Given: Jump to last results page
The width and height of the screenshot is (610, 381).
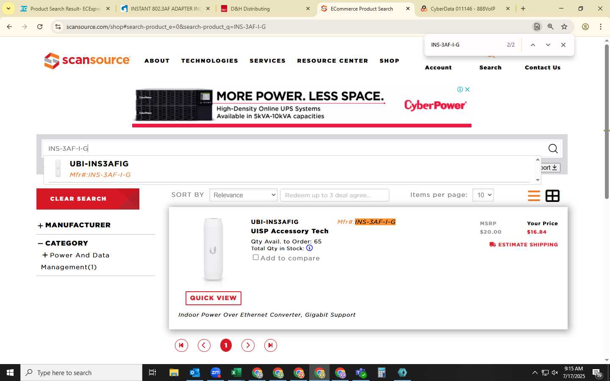Looking at the screenshot, I should point(271,345).
